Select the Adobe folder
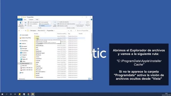Viewport: 171px width, 96px height. 37,36
